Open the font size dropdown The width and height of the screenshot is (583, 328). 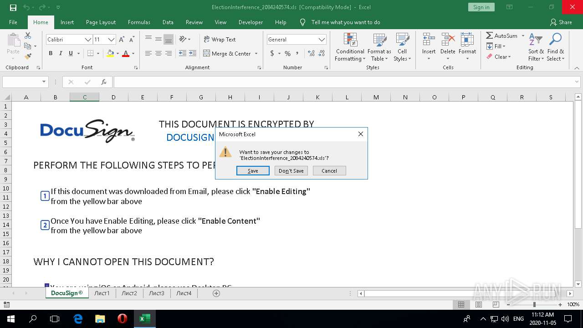coord(111,40)
